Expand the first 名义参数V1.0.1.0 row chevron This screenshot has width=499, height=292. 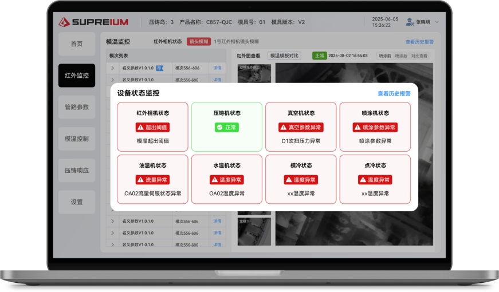(112, 68)
